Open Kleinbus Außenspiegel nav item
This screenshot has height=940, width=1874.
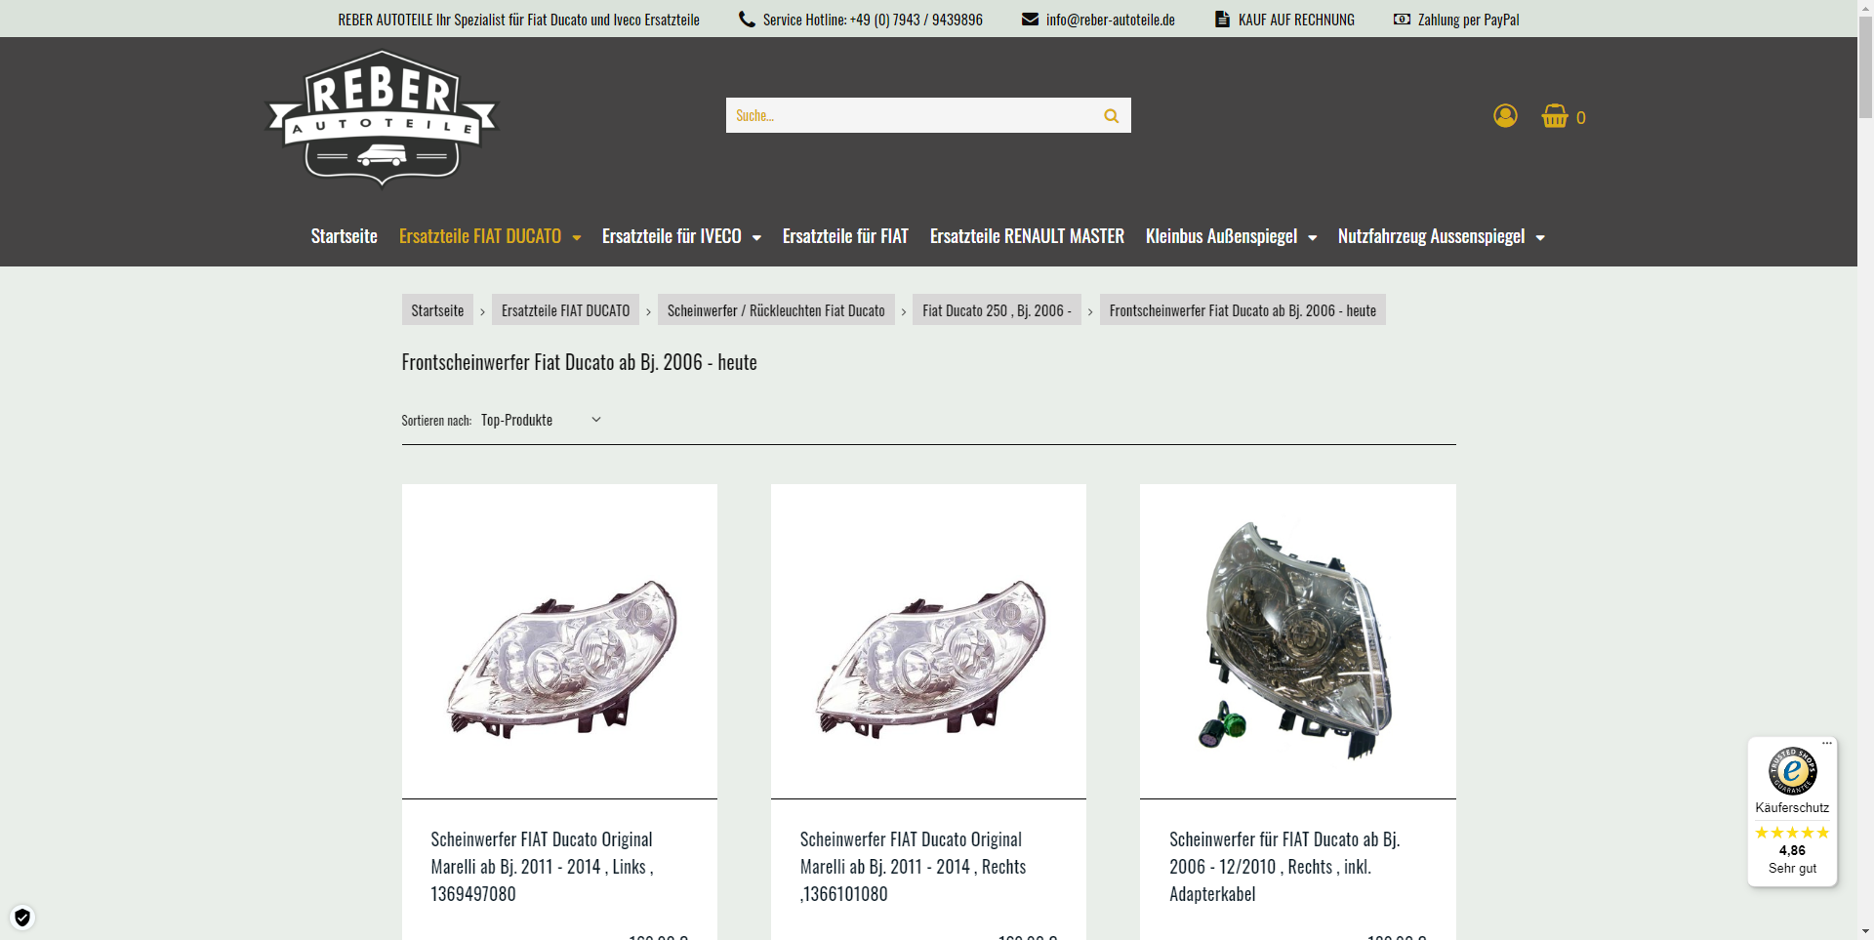point(1221,236)
